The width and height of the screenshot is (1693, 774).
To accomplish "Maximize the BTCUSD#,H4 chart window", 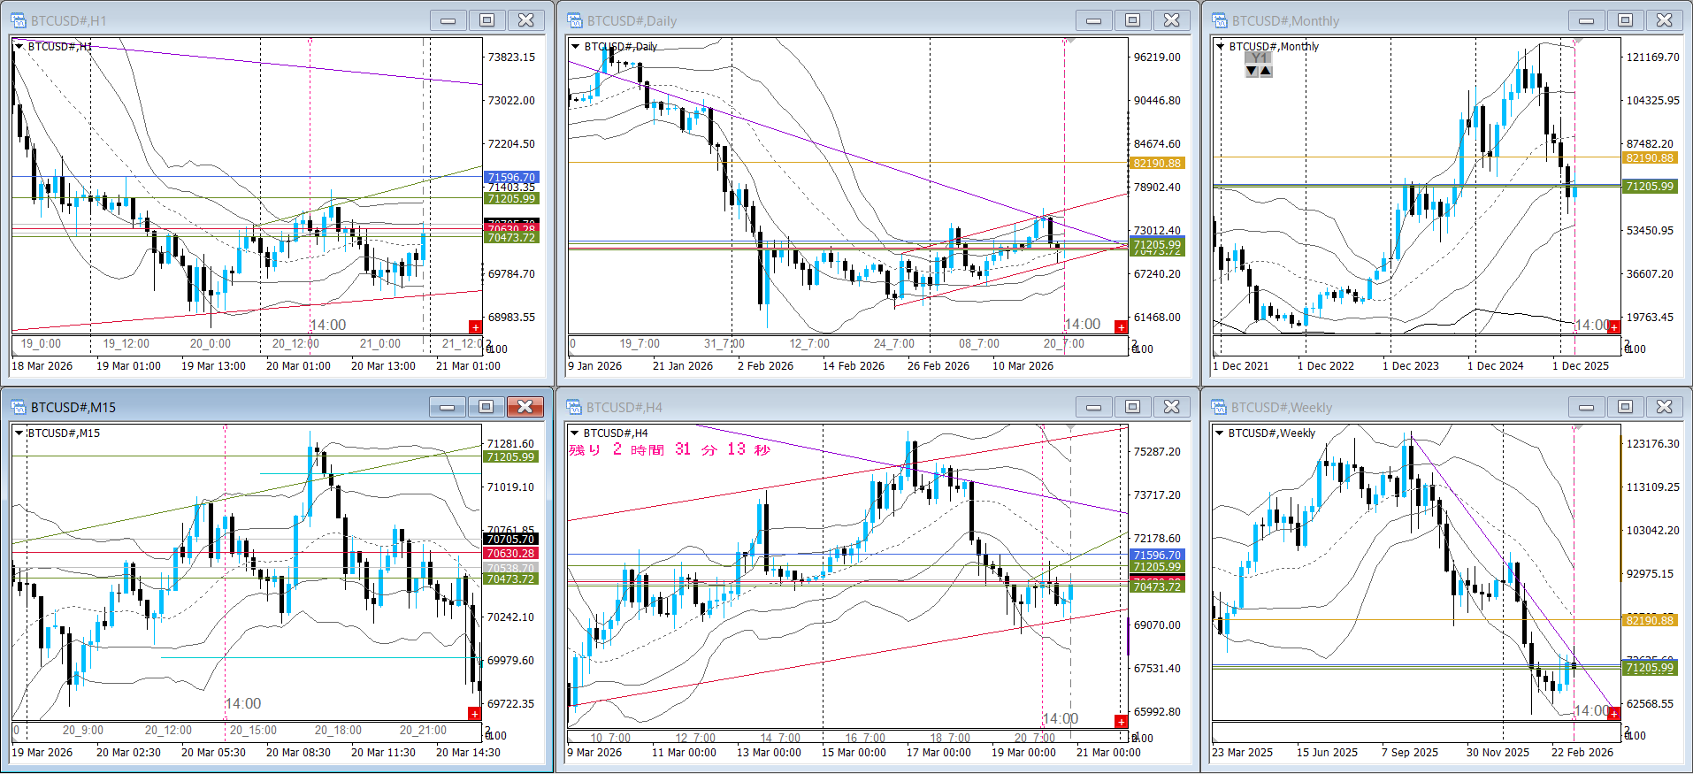I will (1132, 407).
